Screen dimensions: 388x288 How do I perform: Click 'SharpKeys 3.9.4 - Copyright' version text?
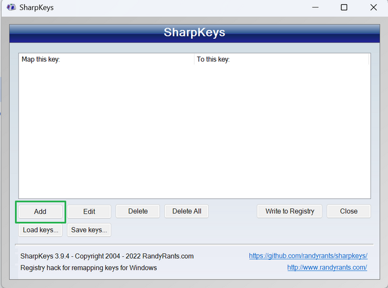(x=107, y=256)
